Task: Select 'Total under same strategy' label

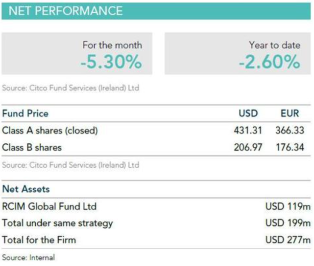Action: click(57, 223)
